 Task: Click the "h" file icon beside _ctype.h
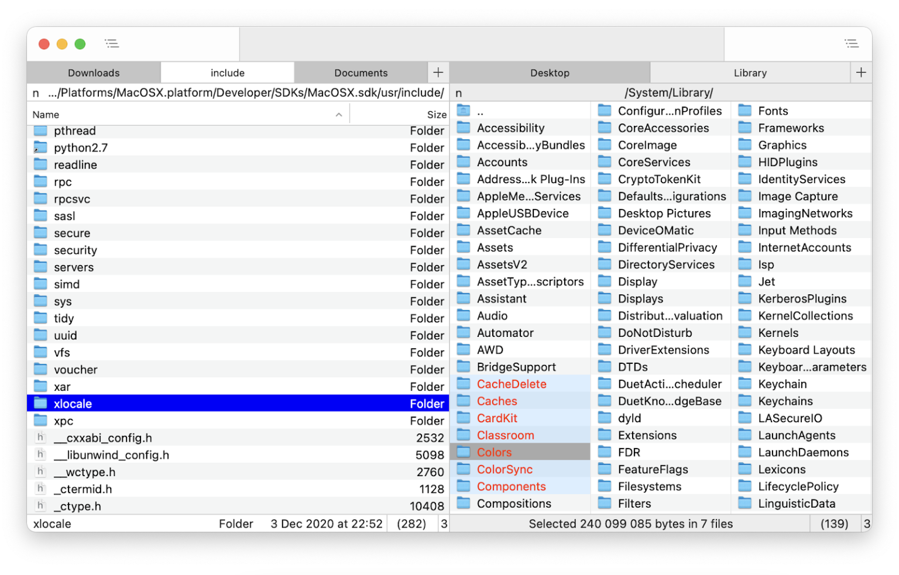pyautogui.click(x=39, y=506)
